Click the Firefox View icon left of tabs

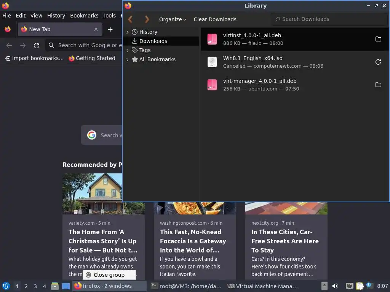[x=8, y=29]
